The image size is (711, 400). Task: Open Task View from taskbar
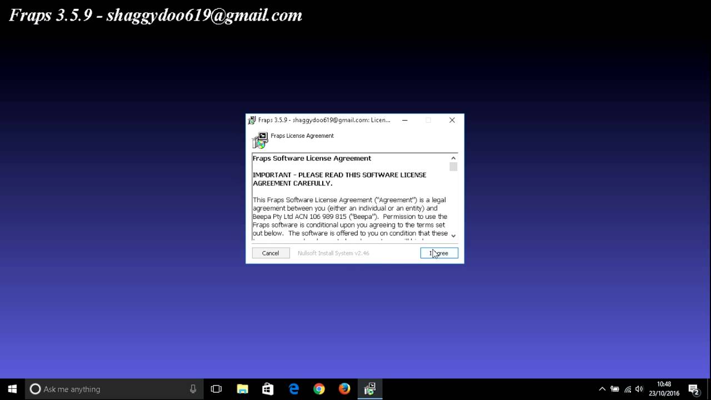coord(216,389)
